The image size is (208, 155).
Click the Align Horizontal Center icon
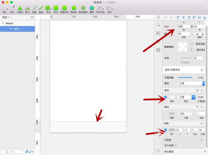coord(184,17)
